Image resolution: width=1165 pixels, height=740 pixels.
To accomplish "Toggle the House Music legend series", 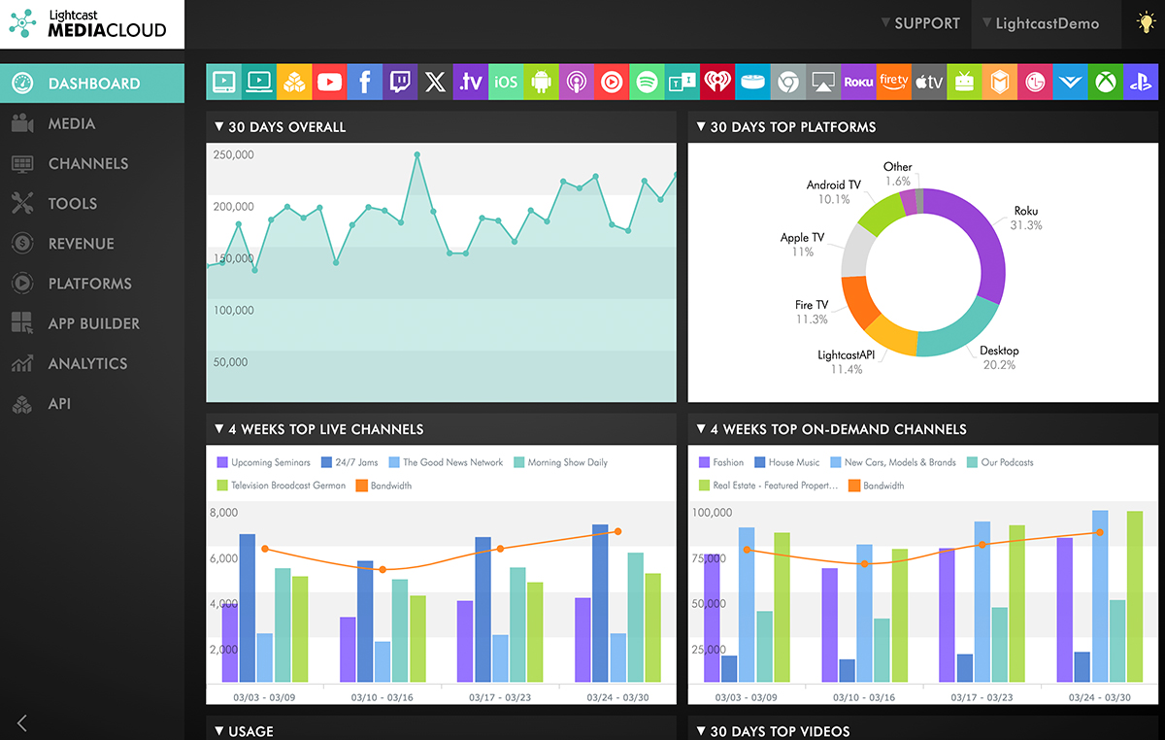I will tap(787, 462).
